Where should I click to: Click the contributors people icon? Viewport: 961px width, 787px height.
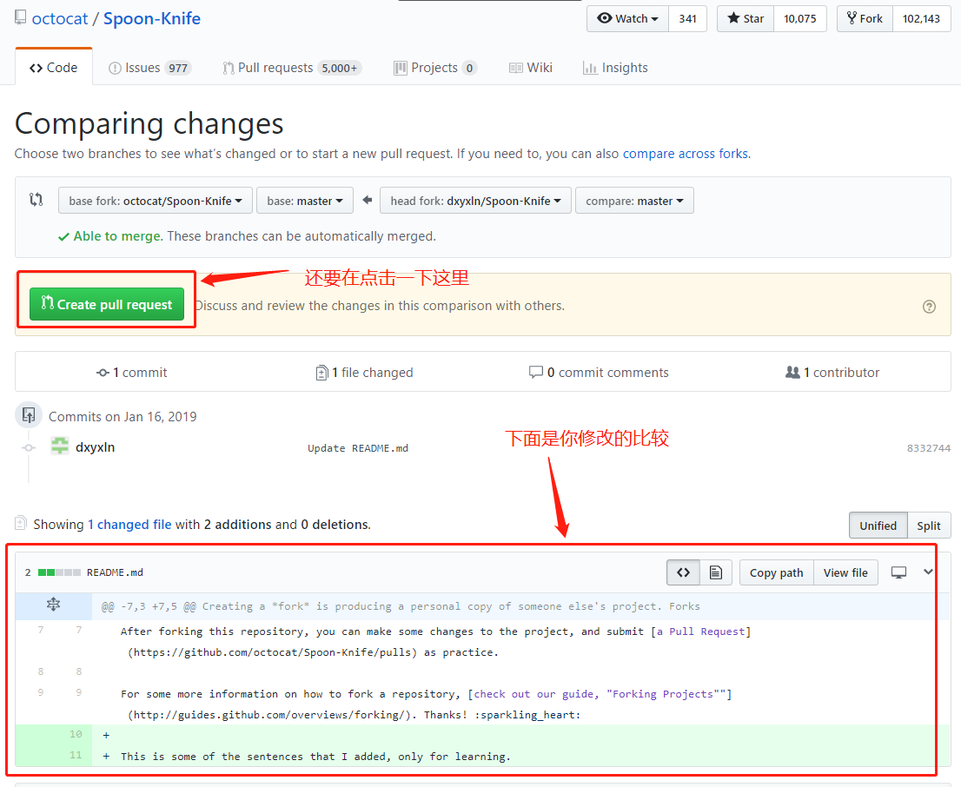pyautogui.click(x=793, y=372)
